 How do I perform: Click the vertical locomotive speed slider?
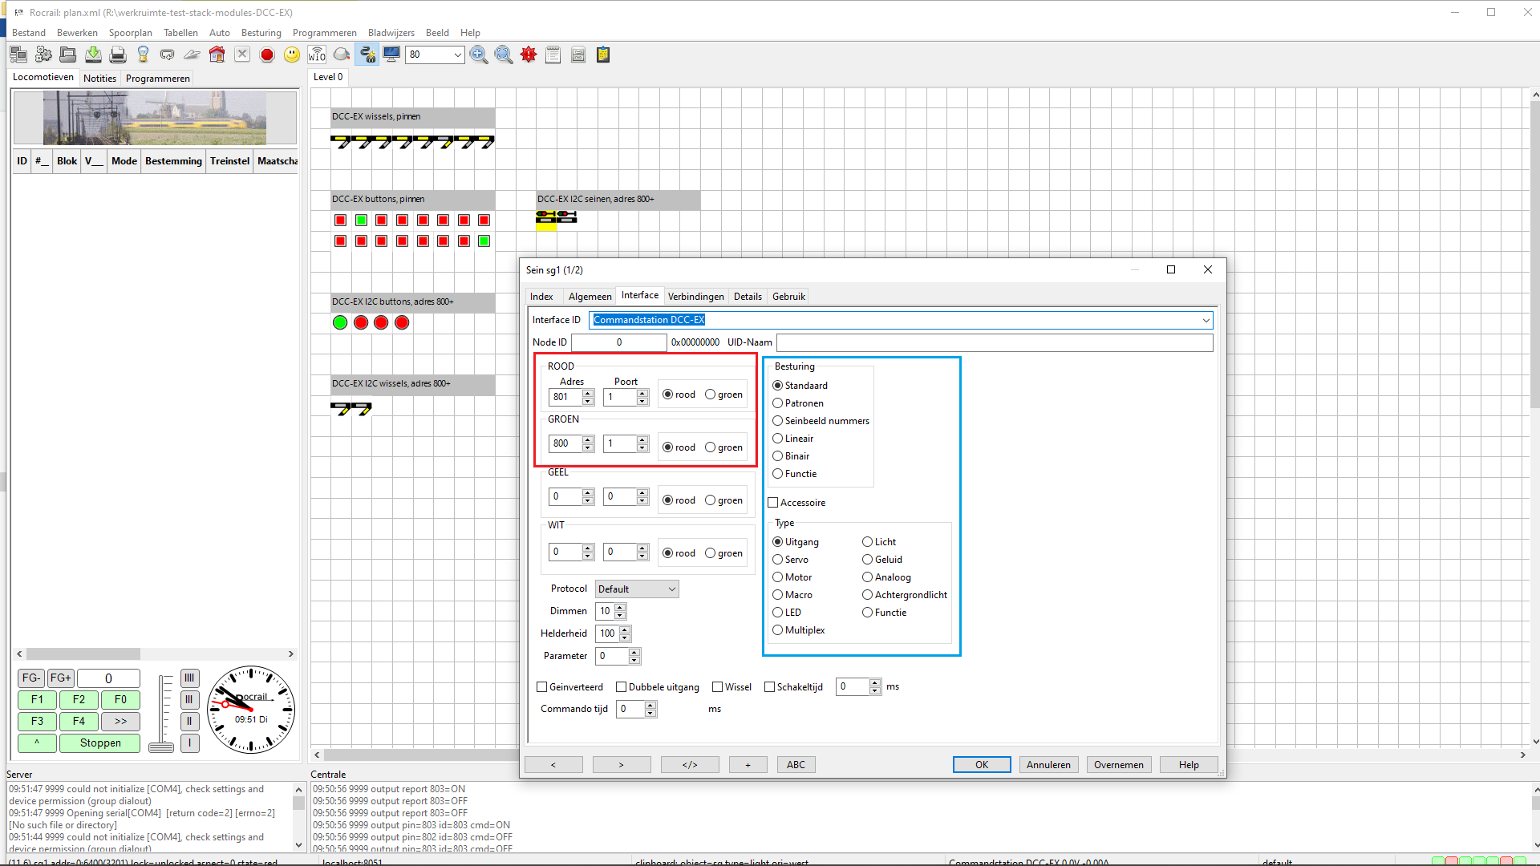[x=162, y=714]
